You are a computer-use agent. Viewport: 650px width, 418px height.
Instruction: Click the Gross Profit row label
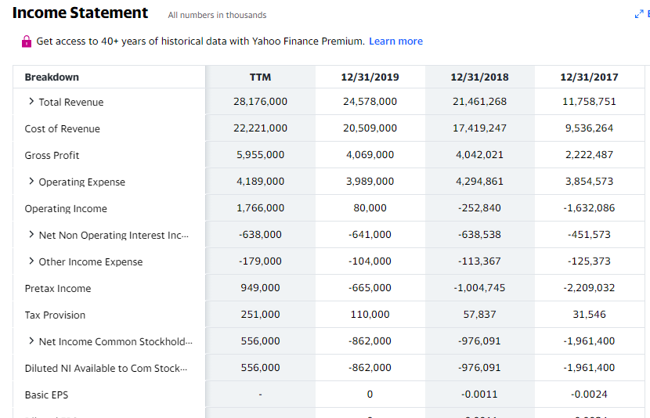[x=52, y=155]
